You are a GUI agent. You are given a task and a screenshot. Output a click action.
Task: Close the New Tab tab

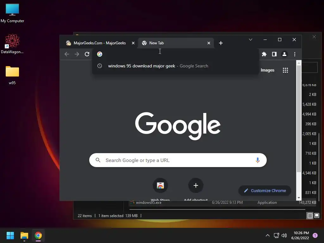click(209, 43)
